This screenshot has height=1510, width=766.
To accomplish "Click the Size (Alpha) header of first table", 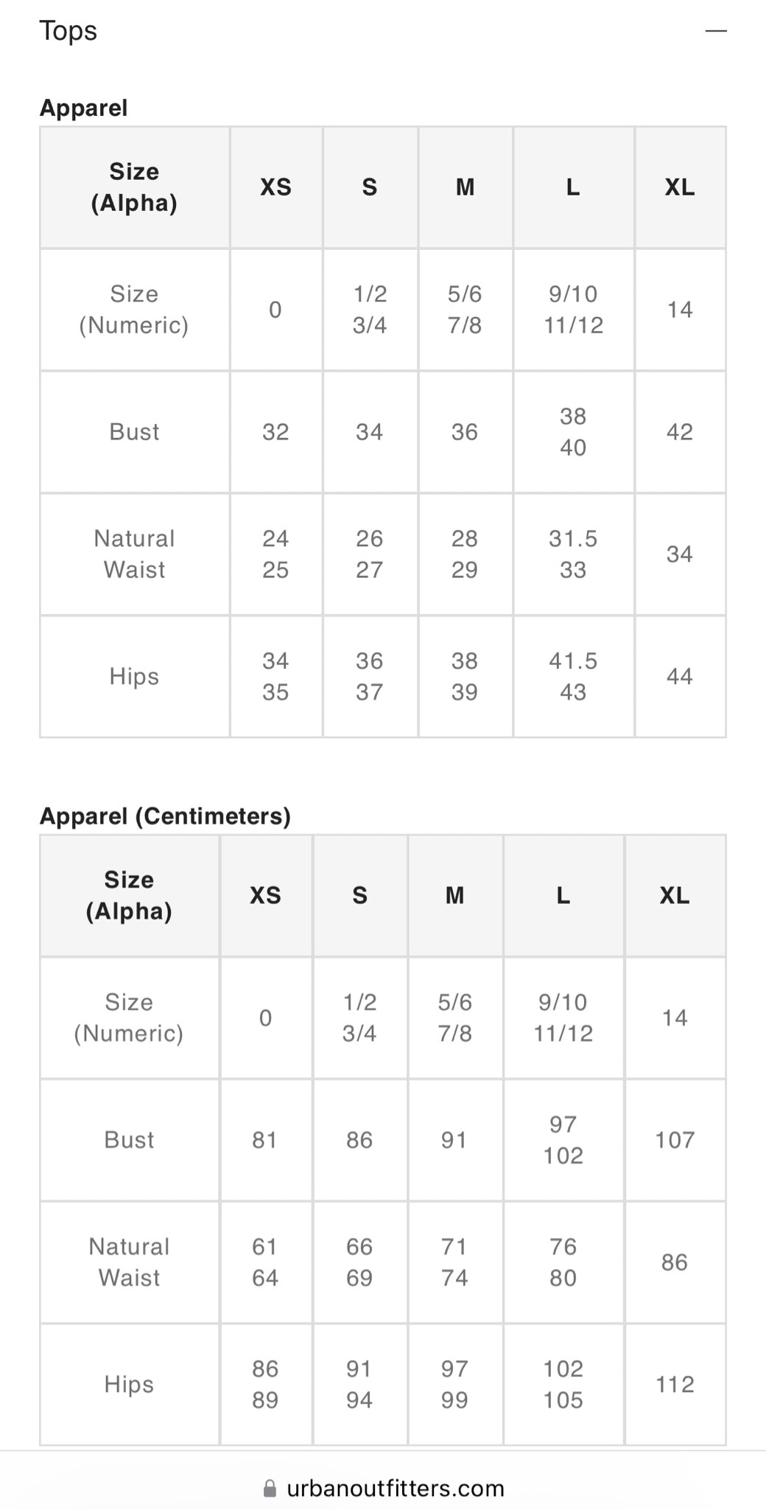I will pyautogui.click(x=134, y=187).
